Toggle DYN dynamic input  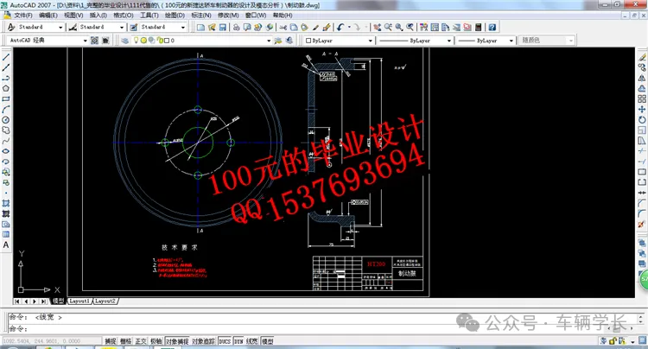point(238,341)
